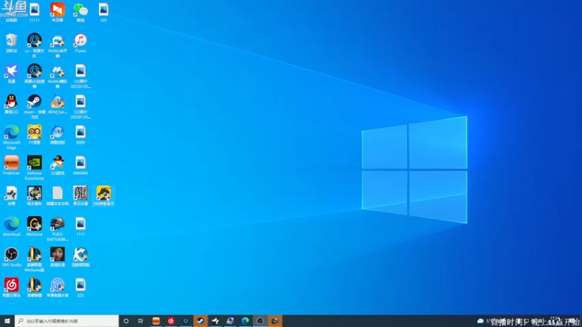The width and height of the screenshot is (582, 327).
Task: Select the 1111 image file
Action: (x=81, y=224)
